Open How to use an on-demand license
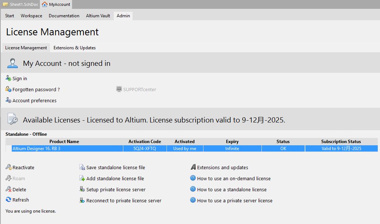380x224 pixels. (234, 179)
